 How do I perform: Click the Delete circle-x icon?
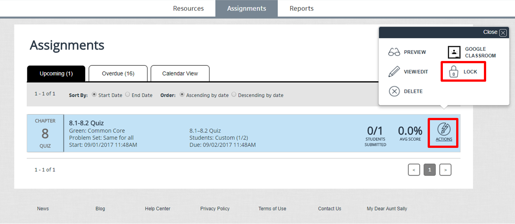click(x=394, y=91)
